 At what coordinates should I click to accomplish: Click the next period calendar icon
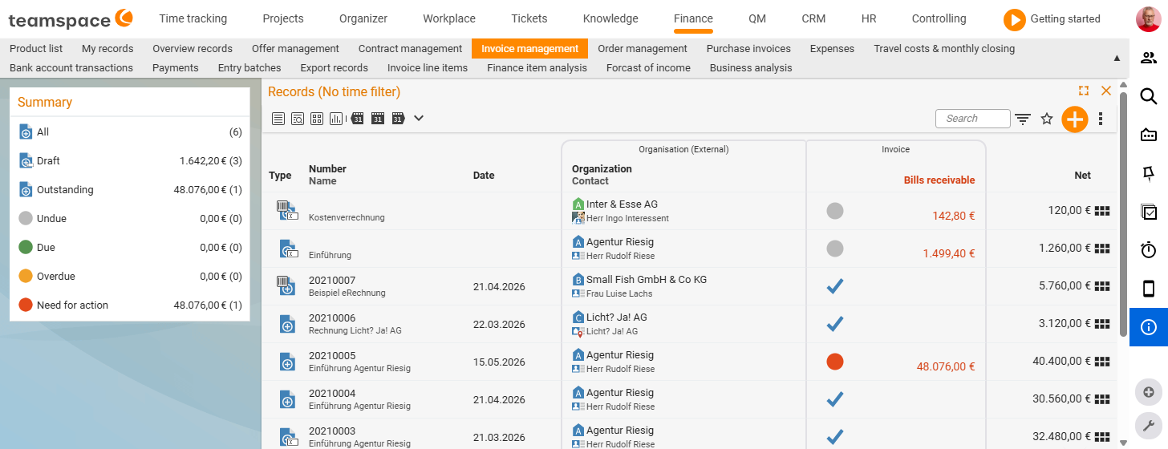click(397, 119)
